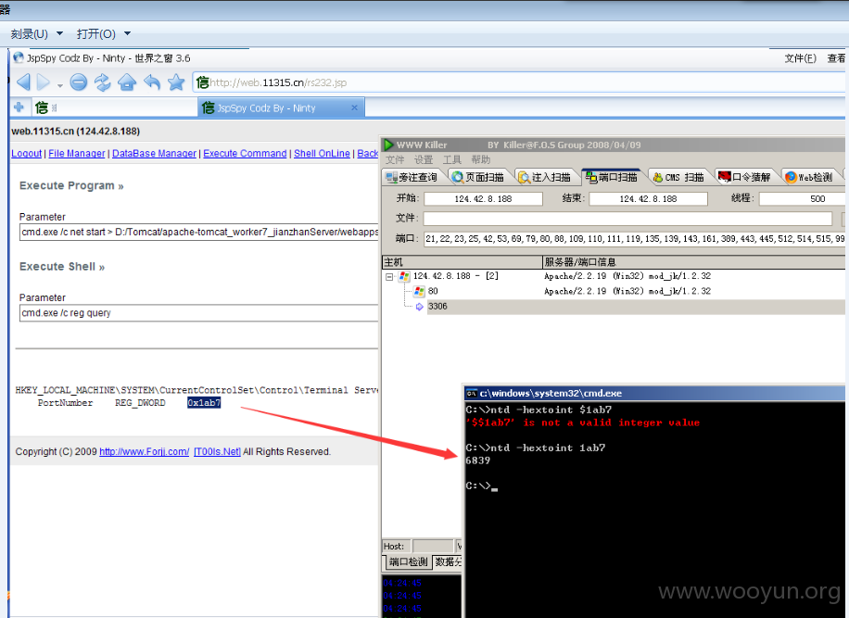The height and width of the screenshot is (618, 849).
Task: Click the 端口 port list field
Action: click(x=634, y=239)
